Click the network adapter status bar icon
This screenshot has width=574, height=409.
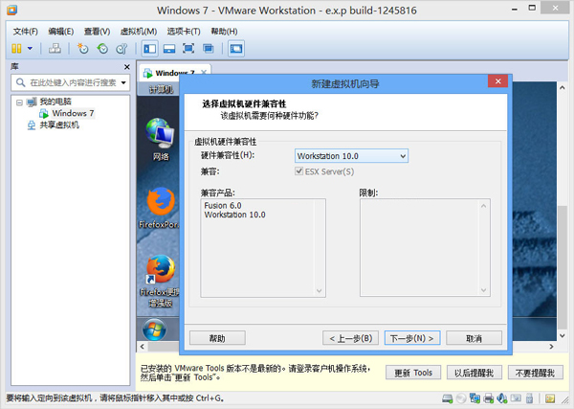[475, 398]
